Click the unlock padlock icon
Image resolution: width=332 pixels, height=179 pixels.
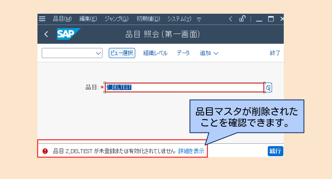pyautogui.click(x=242, y=19)
